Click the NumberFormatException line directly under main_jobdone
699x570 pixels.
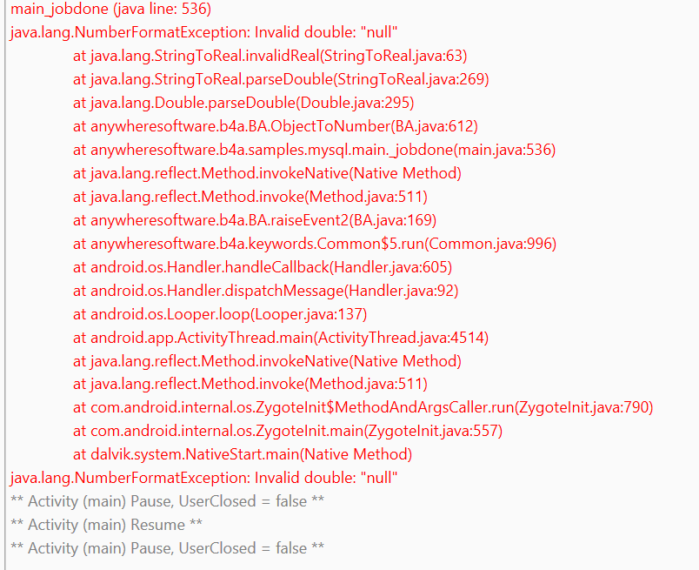[x=203, y=33]
